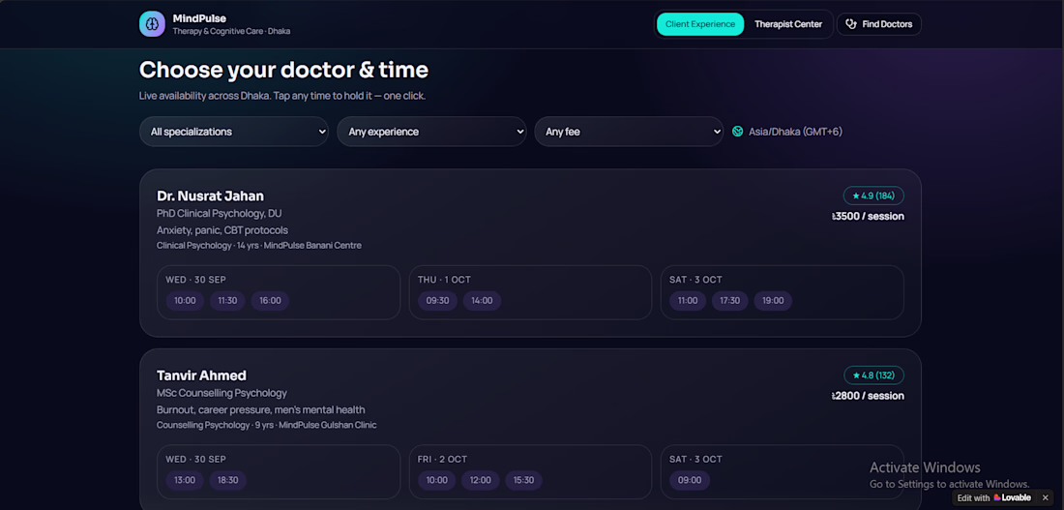
Task: Click Dr. Nusrat Jahan THU · 1 OCT label
Action: coord(444,280)
